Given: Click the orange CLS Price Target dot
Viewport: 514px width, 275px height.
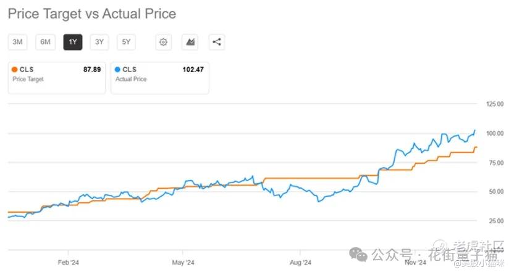Looking at the screenshot, I should coord(15,70).
